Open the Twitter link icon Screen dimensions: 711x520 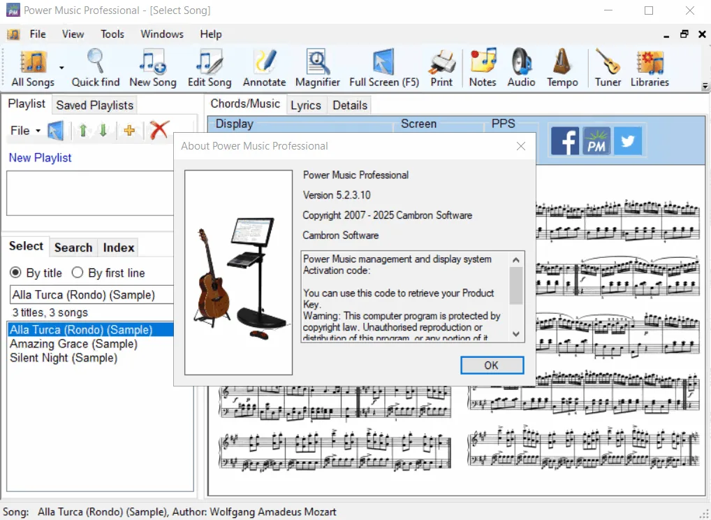[x=628, y=141]
